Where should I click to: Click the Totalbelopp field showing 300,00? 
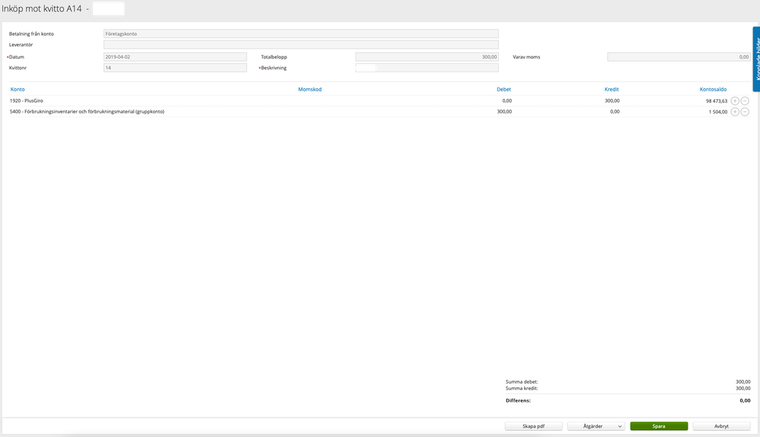(x=426, y=56)
